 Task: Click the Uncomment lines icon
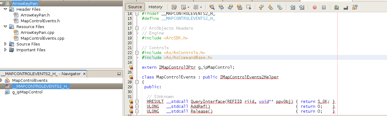click(346, 7)
